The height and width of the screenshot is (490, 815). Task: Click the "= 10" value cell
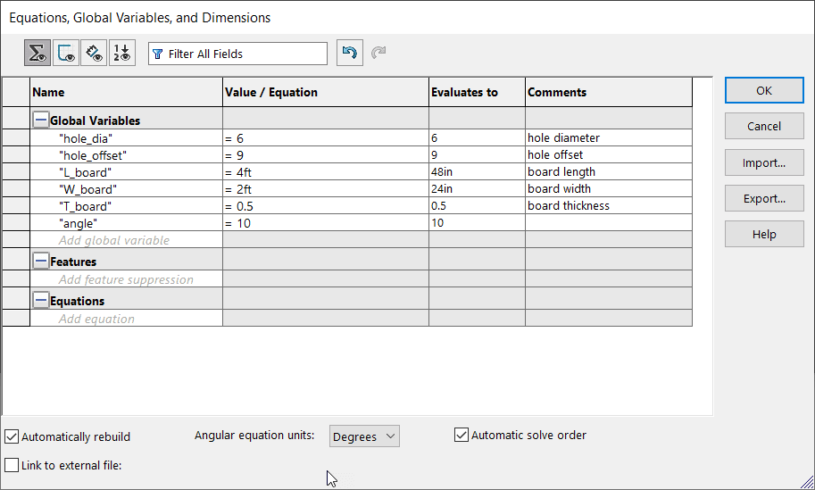point(326,223)
